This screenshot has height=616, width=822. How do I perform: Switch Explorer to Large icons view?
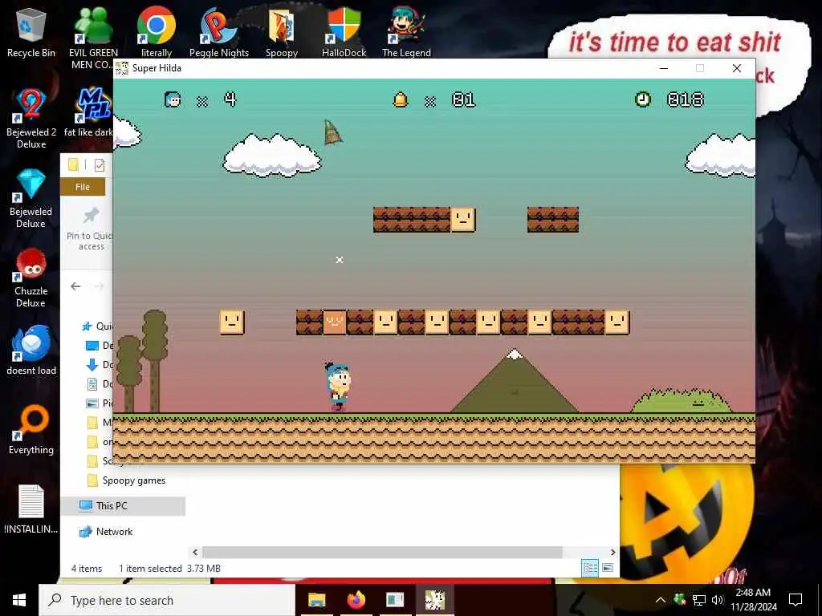608,568
